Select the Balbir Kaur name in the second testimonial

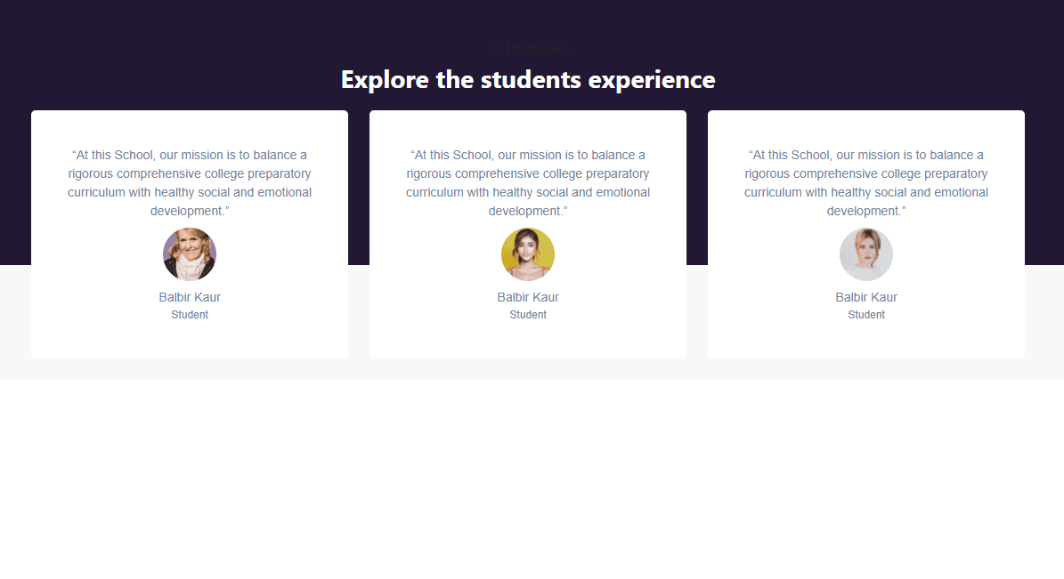tap(528, 297)
